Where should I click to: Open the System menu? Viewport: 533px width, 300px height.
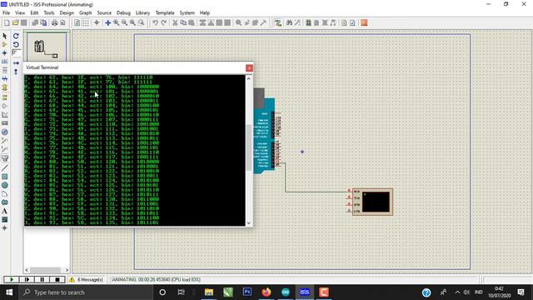(x=187, y=12)
